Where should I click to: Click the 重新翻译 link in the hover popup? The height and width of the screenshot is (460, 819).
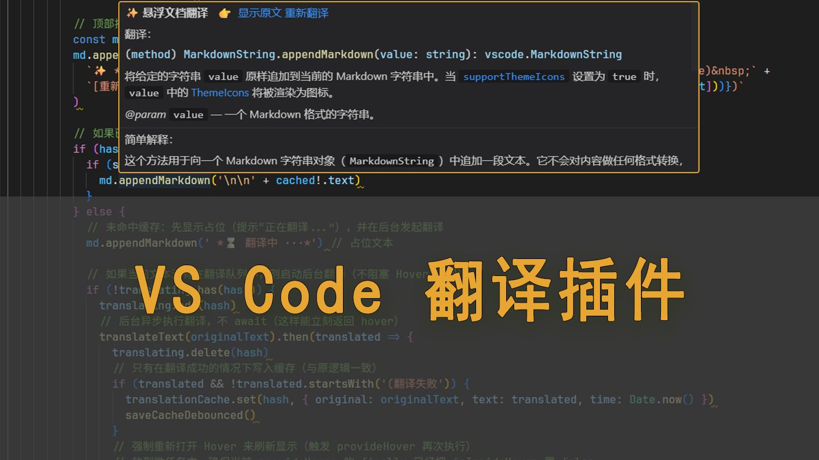pyautogui.click(x=307, y=13)
